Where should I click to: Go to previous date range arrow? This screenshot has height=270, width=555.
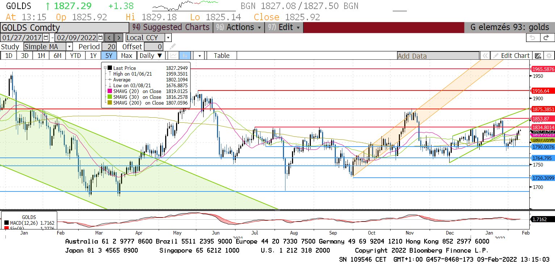(110, 38)
